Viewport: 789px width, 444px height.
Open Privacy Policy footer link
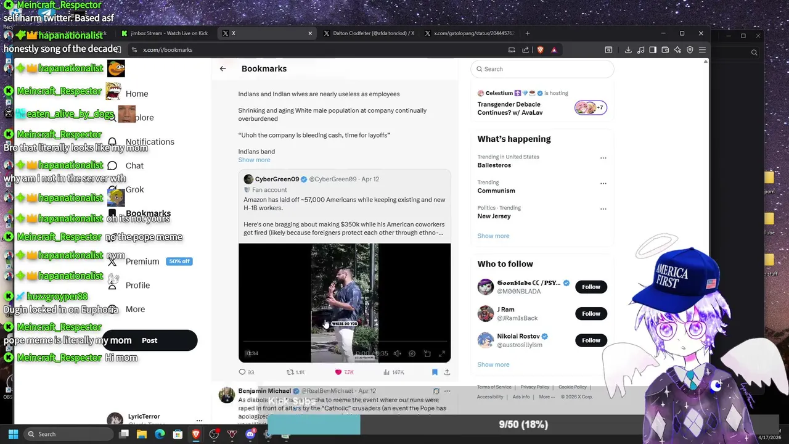coord(534,387)
